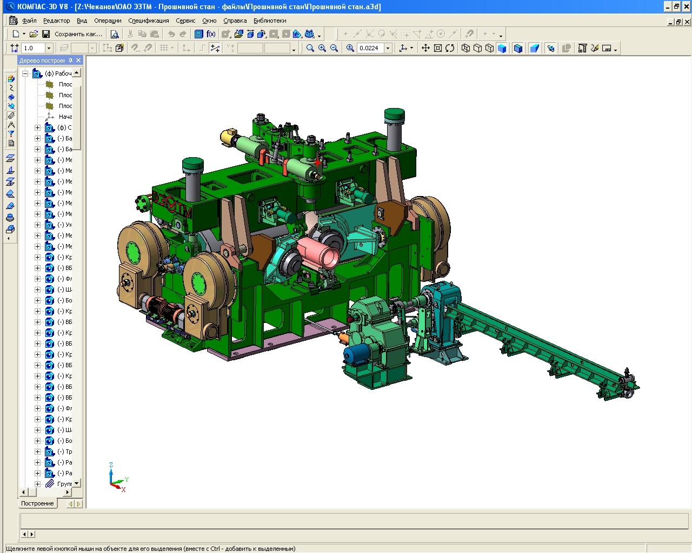Open the Вид menu

point(82,21)
